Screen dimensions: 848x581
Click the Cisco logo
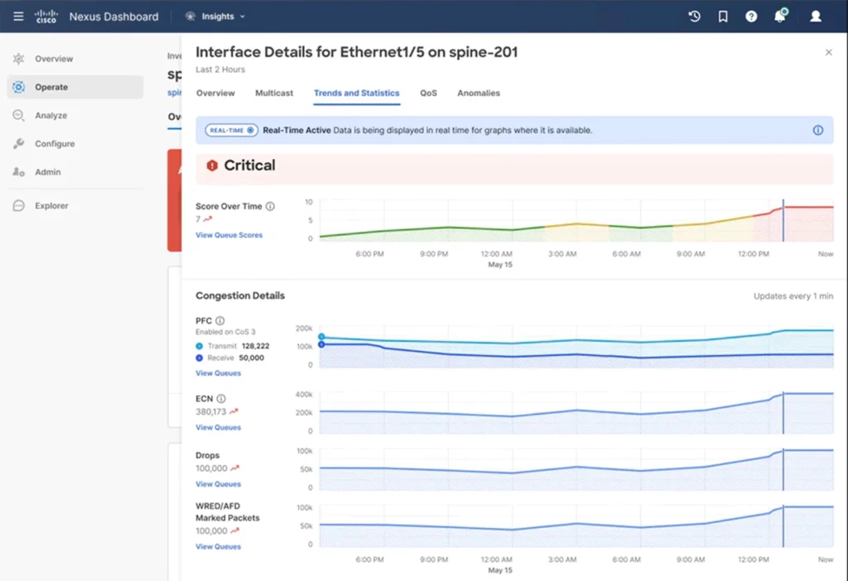click(46, 17)
